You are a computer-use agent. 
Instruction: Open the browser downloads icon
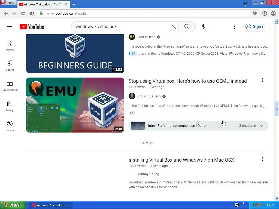[265, 14]
